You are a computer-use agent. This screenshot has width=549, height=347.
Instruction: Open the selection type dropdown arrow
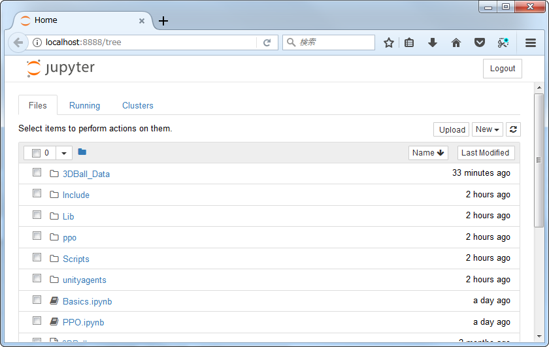[x=64, y=153]
